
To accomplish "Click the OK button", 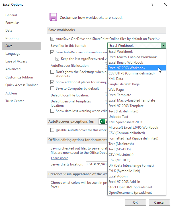I will click(x=135, y=202).
